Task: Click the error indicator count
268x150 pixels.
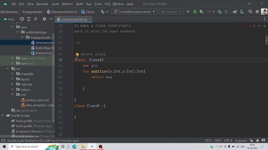Action: (252, 26)
